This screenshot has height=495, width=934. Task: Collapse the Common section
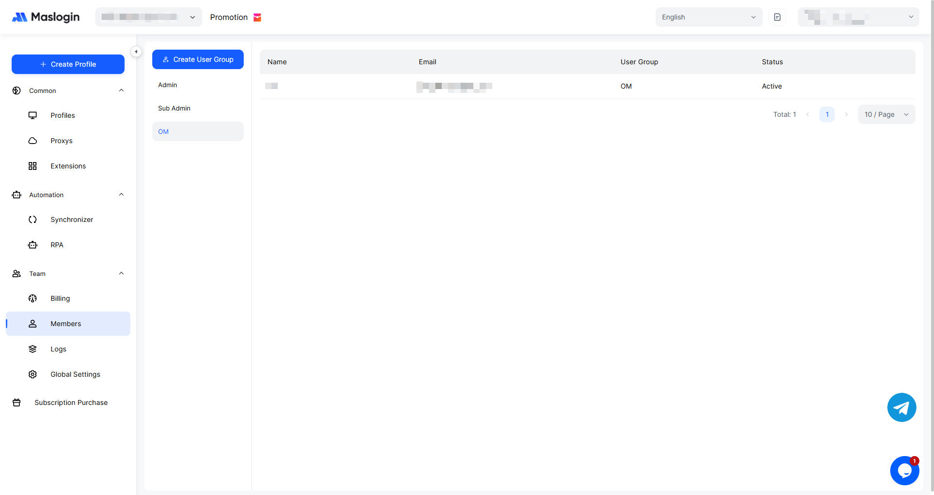coord(121,91)
